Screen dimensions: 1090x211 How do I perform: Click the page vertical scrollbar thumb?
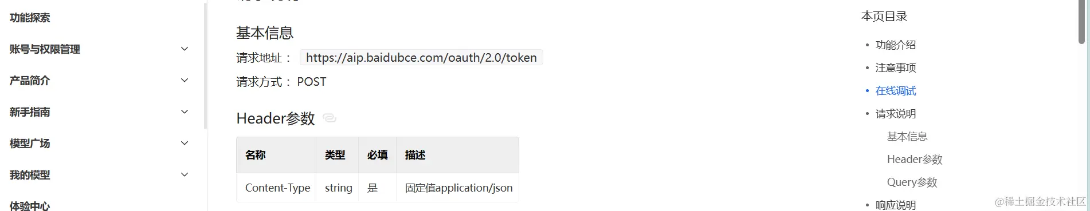[1081, 22]
